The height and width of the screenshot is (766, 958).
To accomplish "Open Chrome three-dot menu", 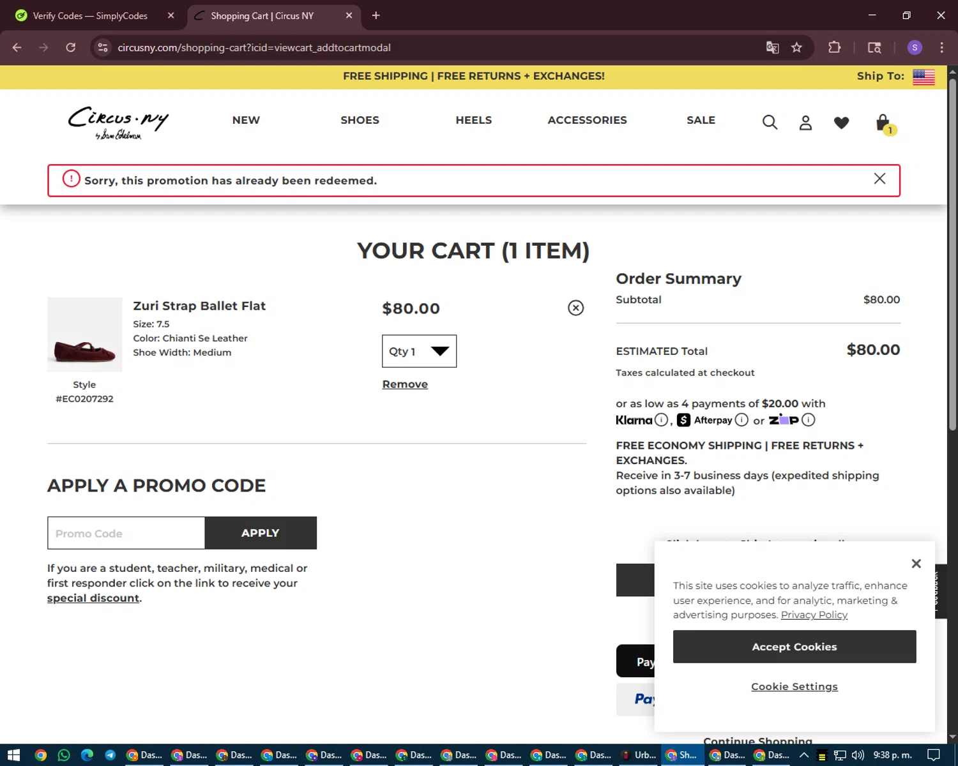I will (941, 47).
